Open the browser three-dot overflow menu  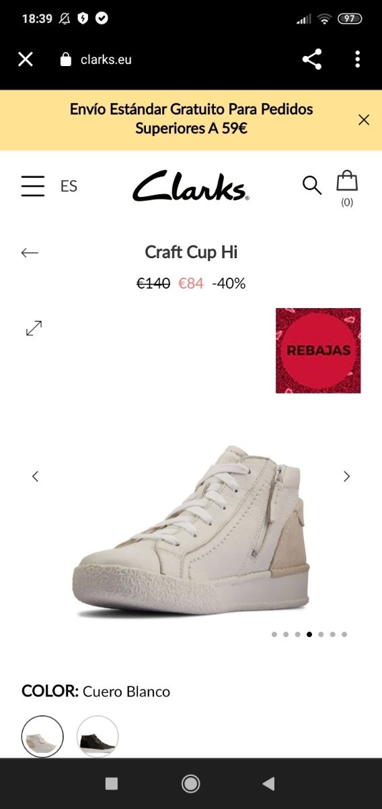(357, 59)
